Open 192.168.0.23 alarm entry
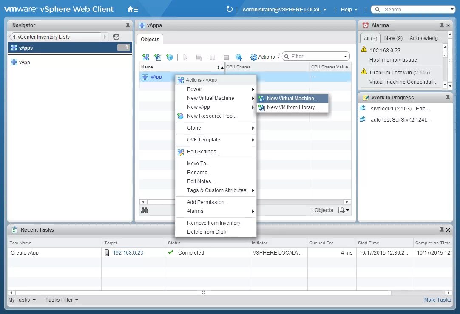460x314 pixels. tap(385, 51)
